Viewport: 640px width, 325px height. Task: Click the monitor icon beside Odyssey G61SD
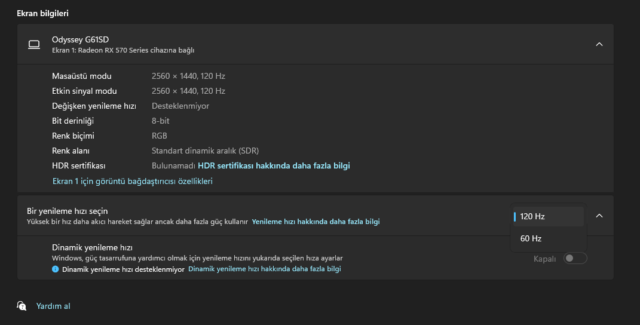click(34, 44)
